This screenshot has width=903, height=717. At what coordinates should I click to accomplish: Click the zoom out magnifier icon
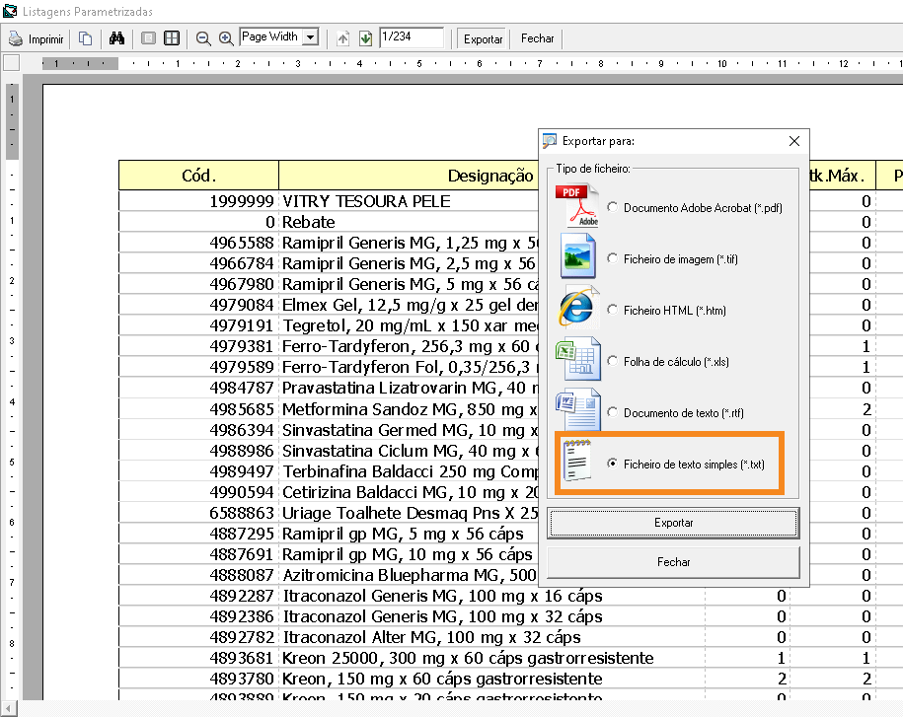pyautogui.click(x=203, y=38)
